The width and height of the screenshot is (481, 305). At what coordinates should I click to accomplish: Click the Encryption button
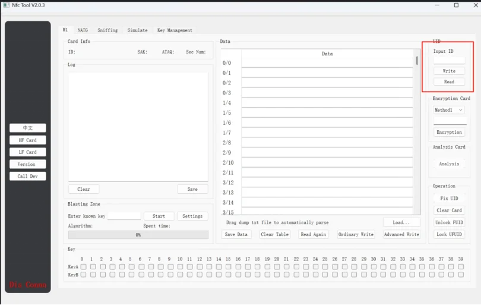[x=449, y=132]
